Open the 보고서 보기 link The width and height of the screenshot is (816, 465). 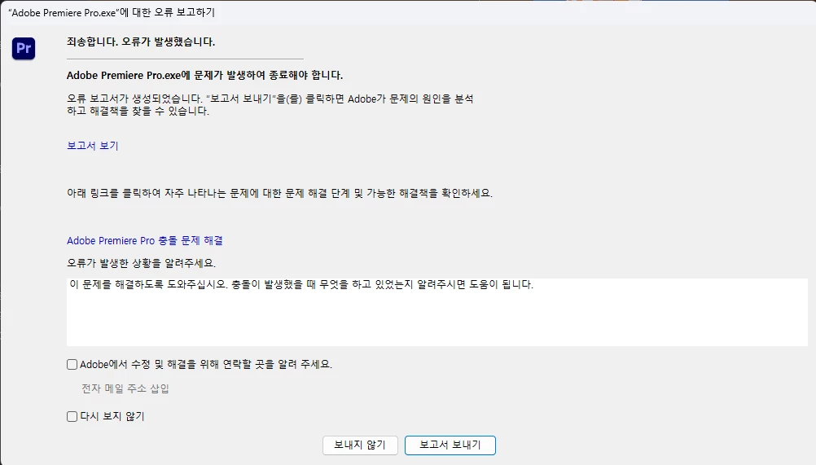click(x=93, y=146)
